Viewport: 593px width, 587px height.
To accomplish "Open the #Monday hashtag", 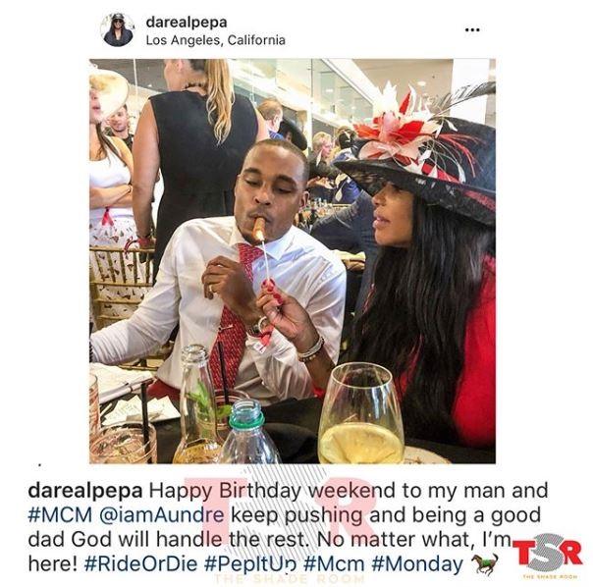I will [x=417, y=563].
